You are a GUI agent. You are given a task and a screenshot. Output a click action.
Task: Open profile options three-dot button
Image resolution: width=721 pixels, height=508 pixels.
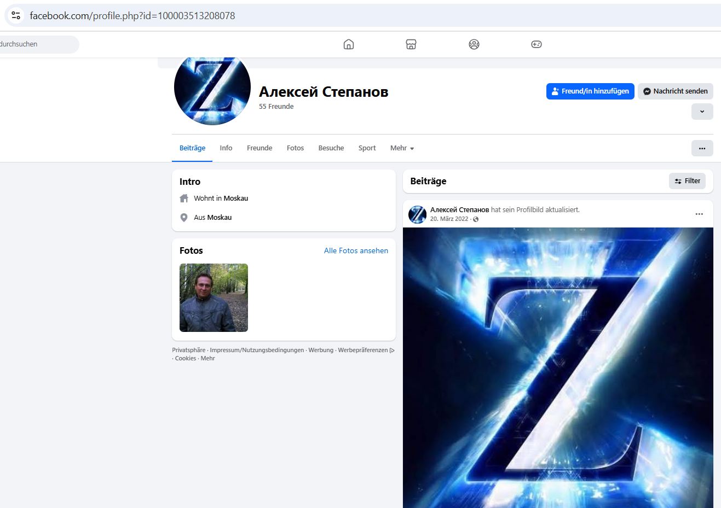(x=702, y=148)
